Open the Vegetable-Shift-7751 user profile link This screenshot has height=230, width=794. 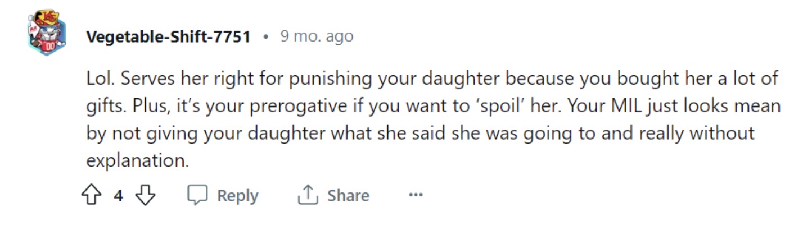point(168,37)
